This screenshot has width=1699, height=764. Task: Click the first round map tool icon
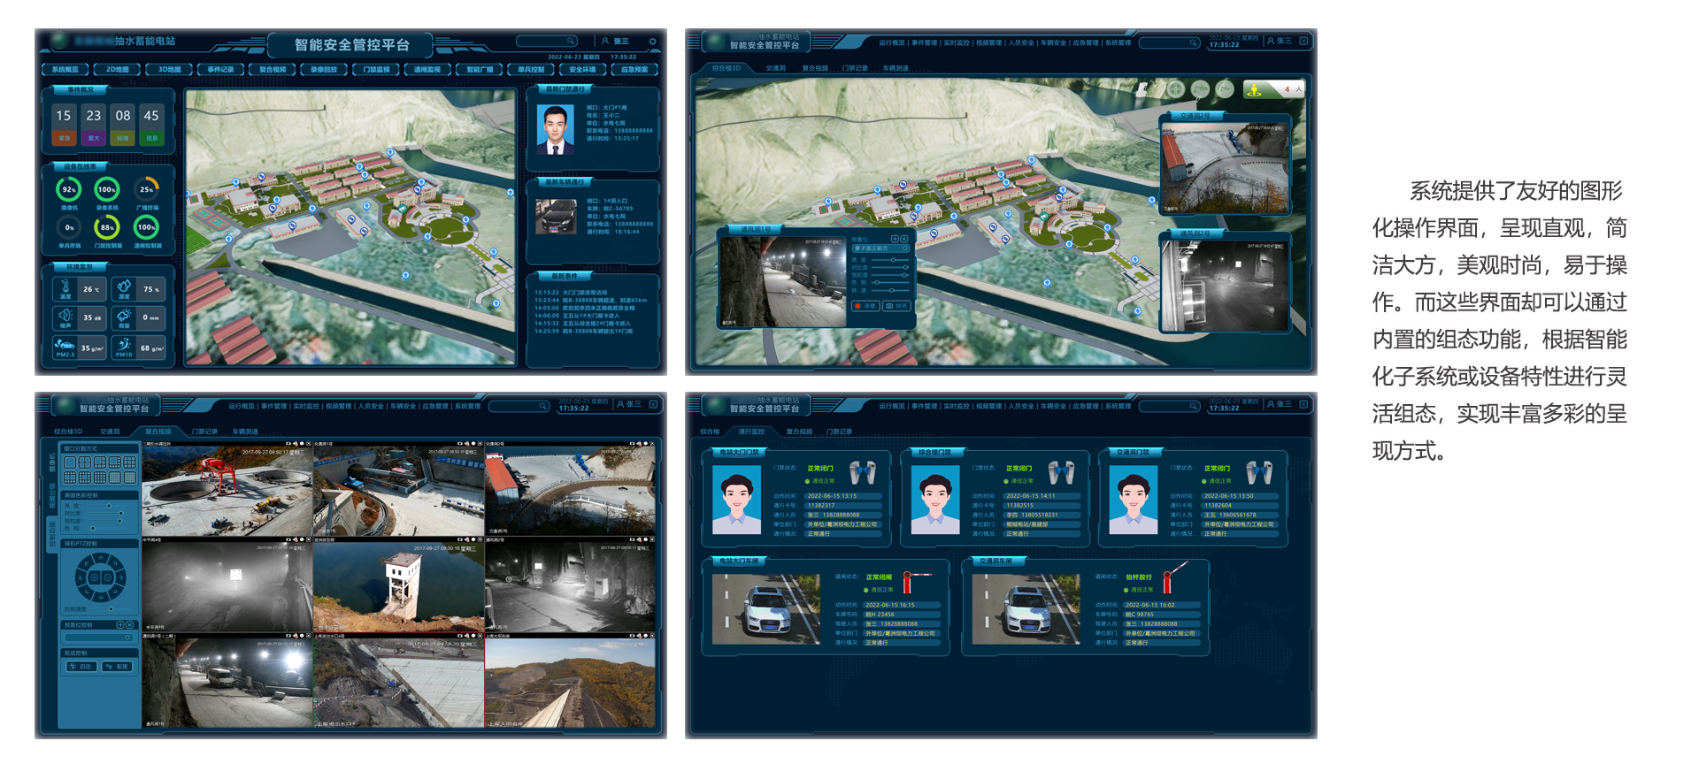[x=1175, y=89]
